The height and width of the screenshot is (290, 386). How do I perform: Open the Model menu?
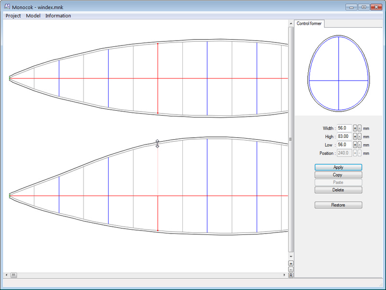click(x=33, y=15)
